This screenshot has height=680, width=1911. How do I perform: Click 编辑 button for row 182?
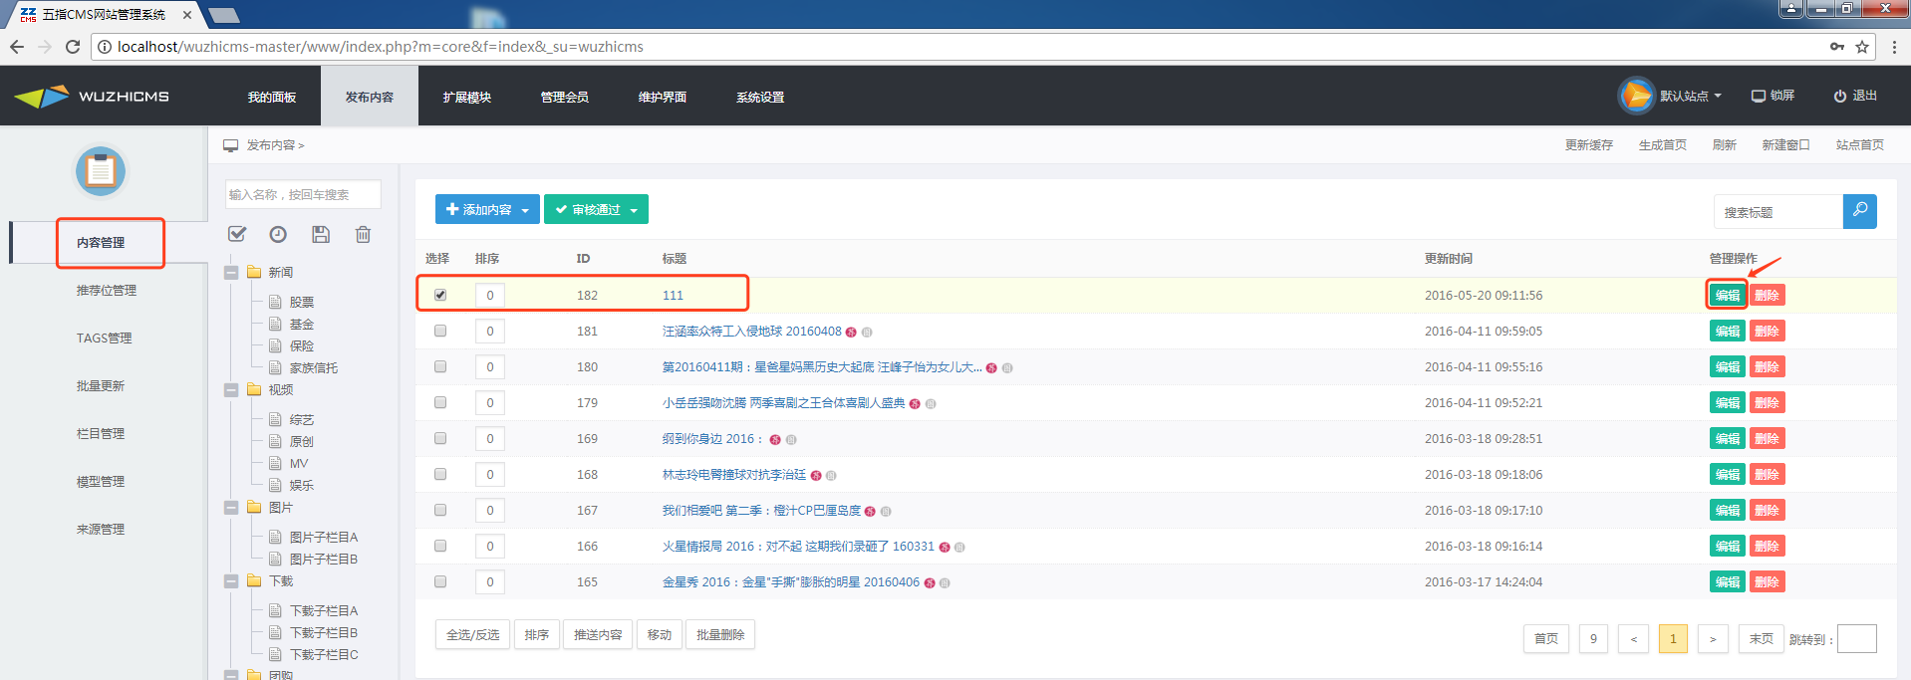point(1727,295)
